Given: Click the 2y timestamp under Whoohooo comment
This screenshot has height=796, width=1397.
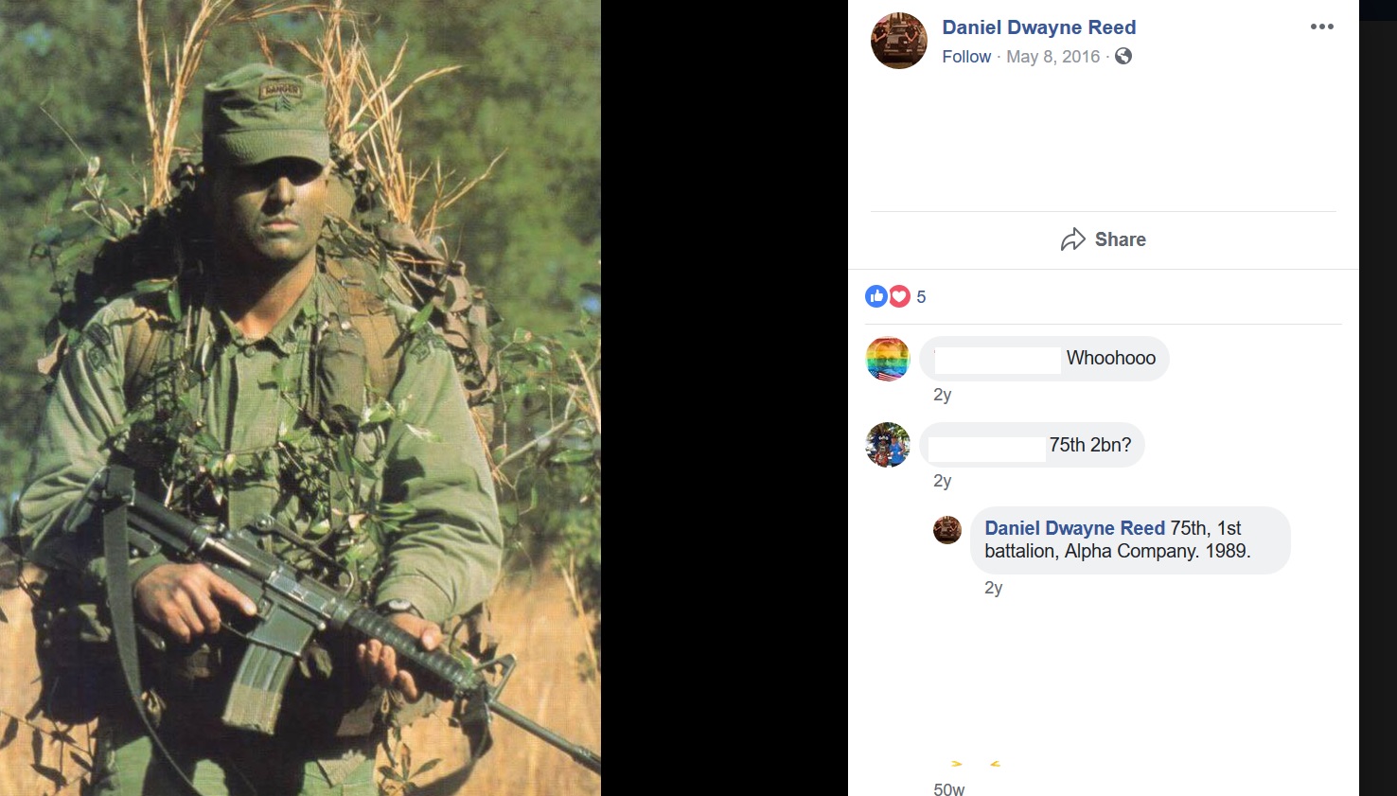Looking at the screenshot, I should (x=942, y=395).
